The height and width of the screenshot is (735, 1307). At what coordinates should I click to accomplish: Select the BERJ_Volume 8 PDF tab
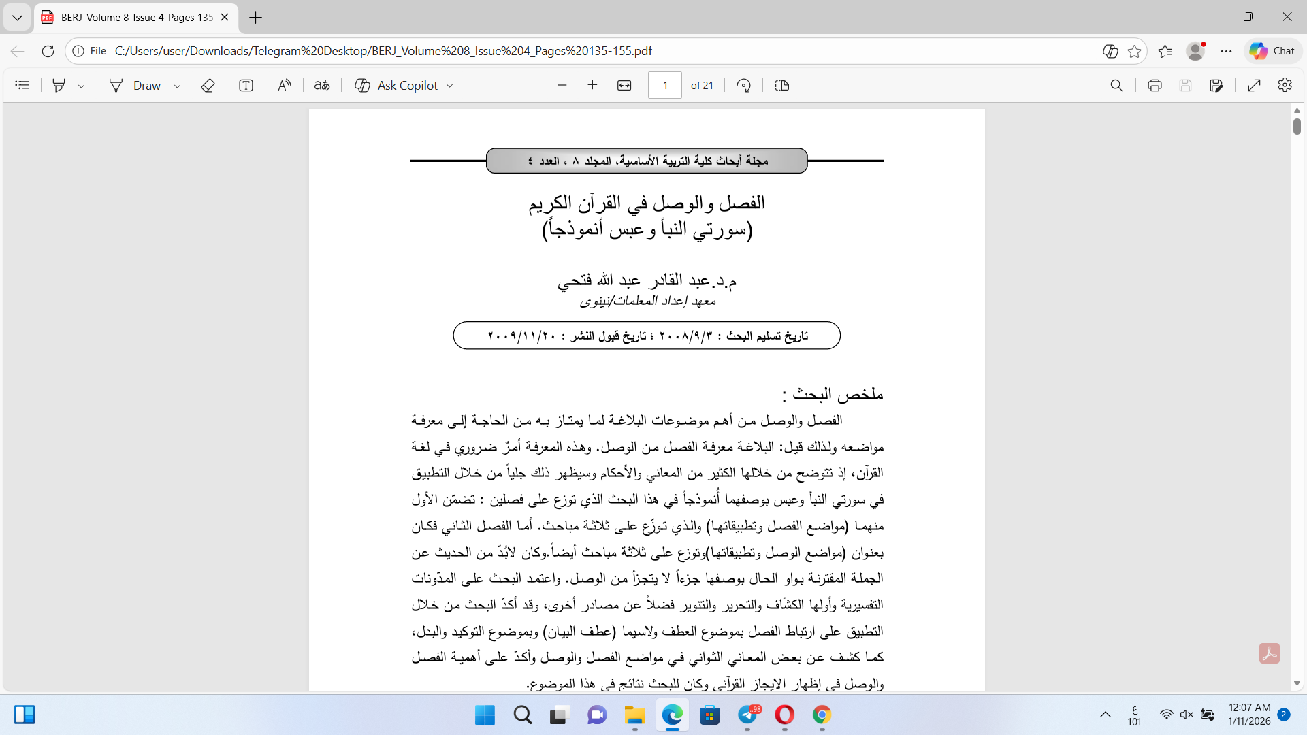tap(136, 18)
